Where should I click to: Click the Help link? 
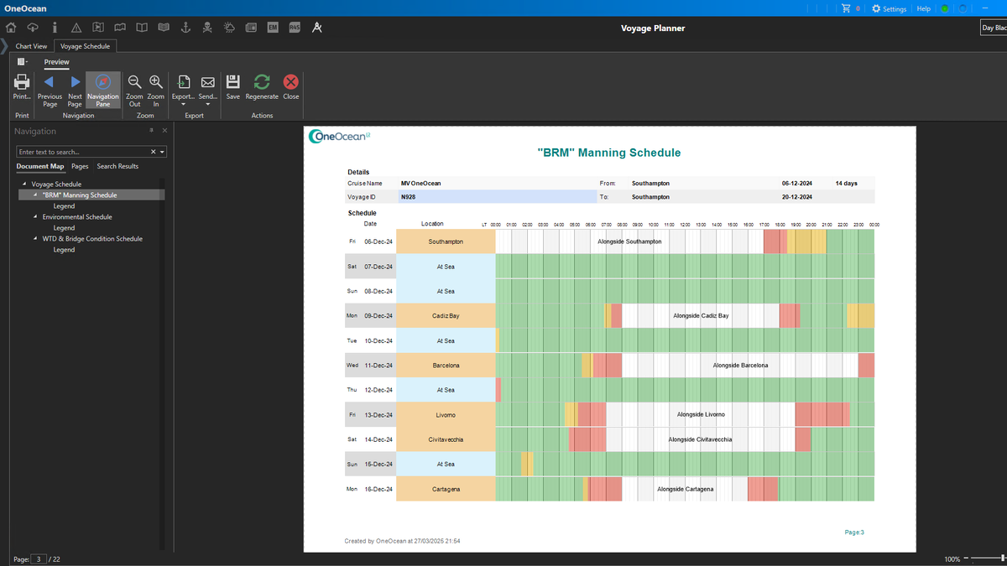[923, 8]
